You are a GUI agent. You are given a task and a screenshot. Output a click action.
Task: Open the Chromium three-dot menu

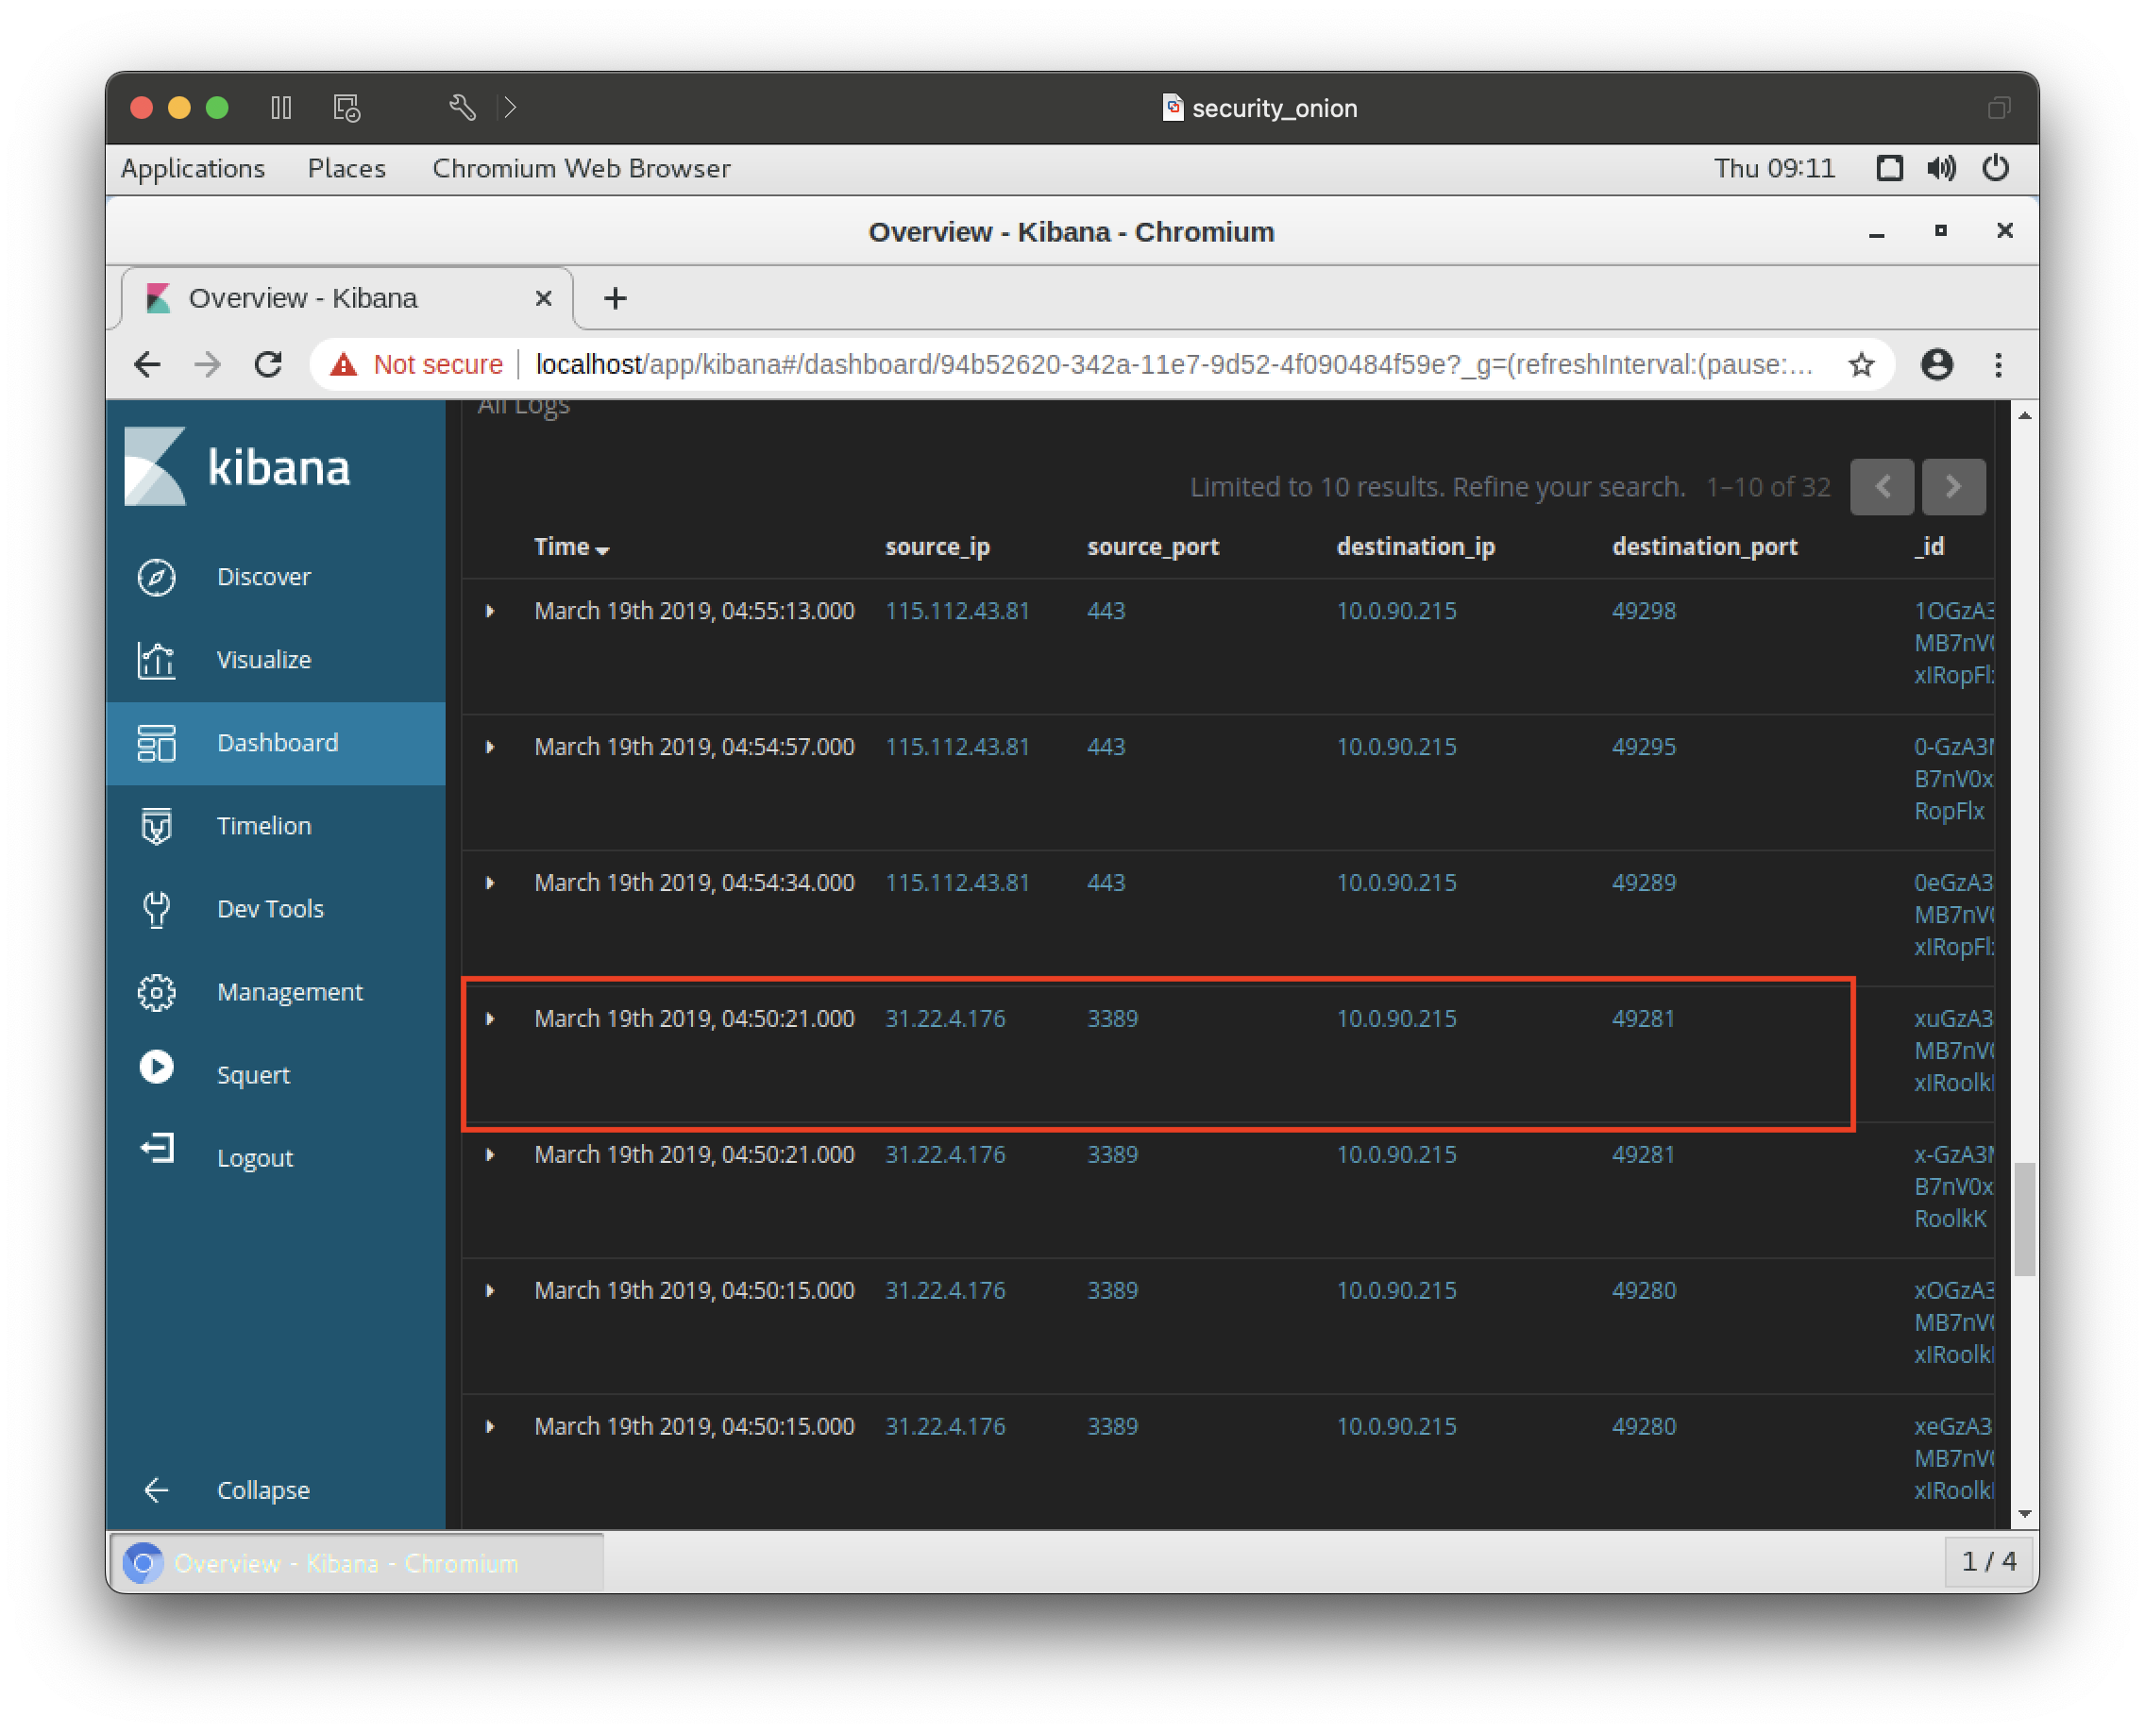[x=1999, y=364]
